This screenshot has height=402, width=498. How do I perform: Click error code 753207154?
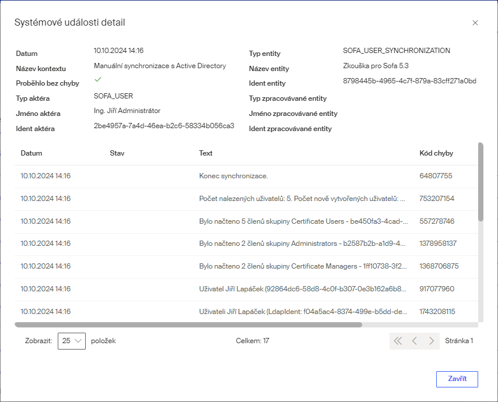(437, 199)
